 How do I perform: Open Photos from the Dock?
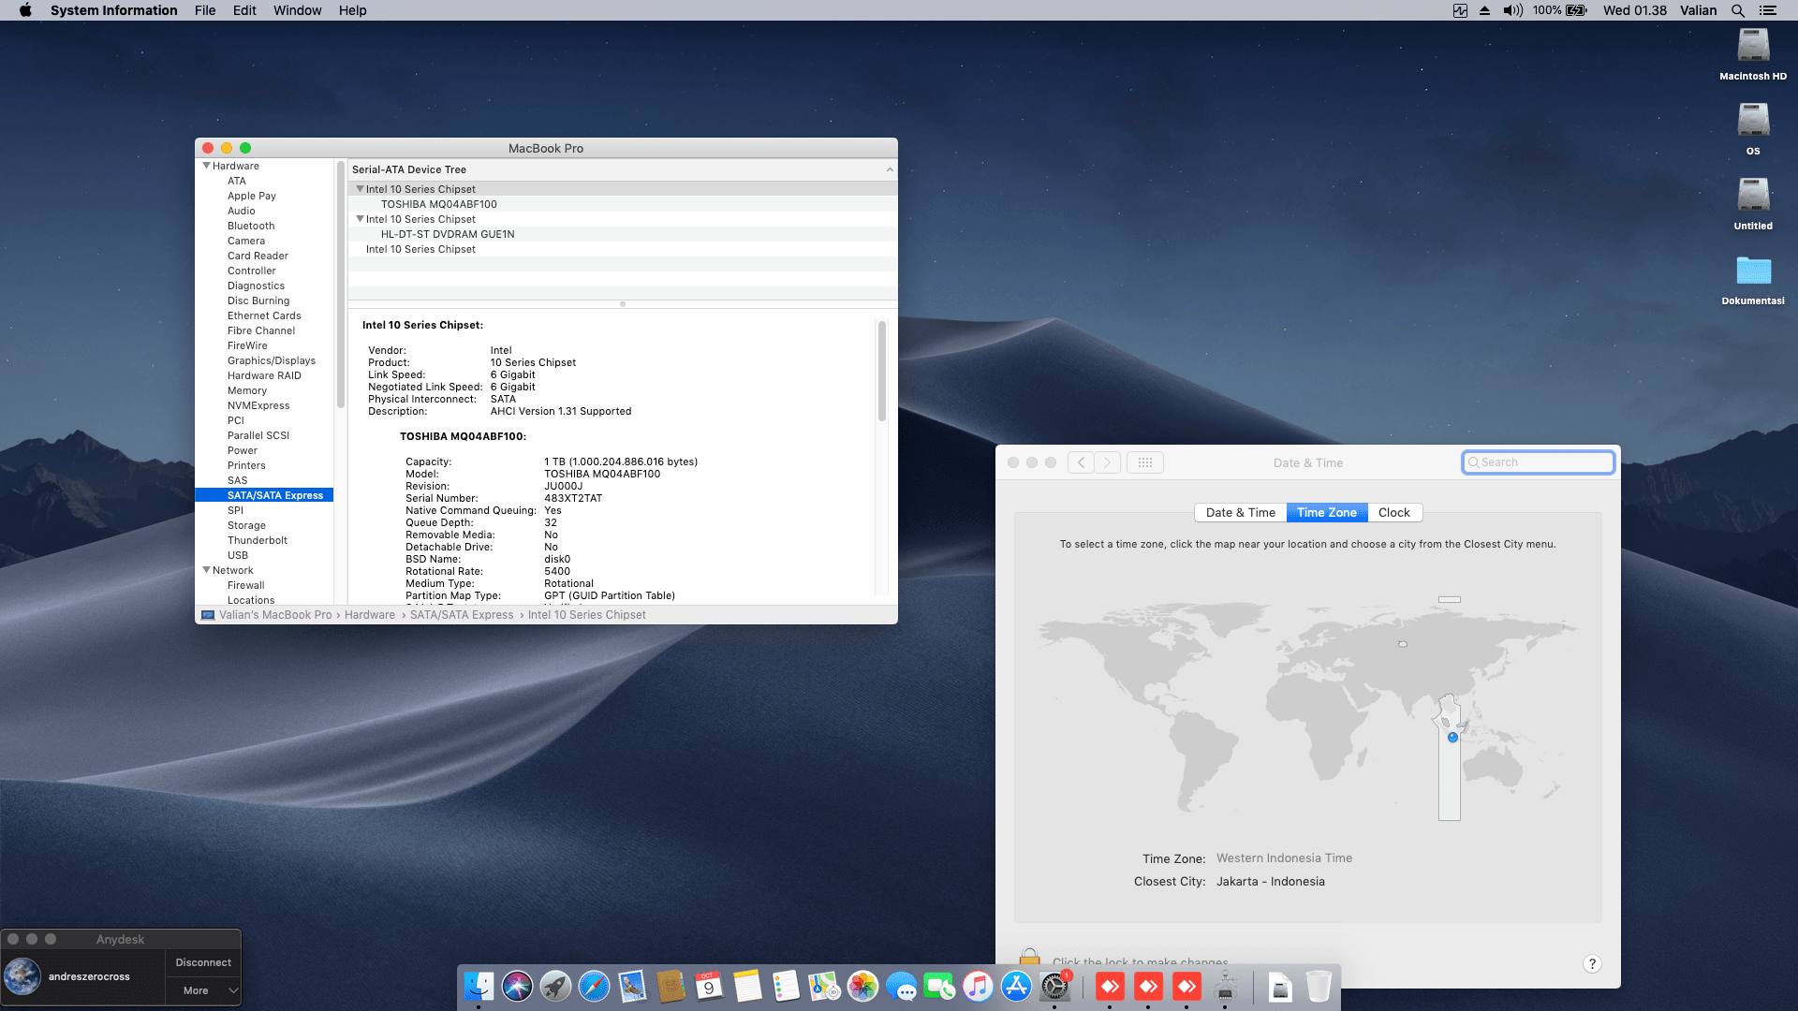[x=862, y=986]
